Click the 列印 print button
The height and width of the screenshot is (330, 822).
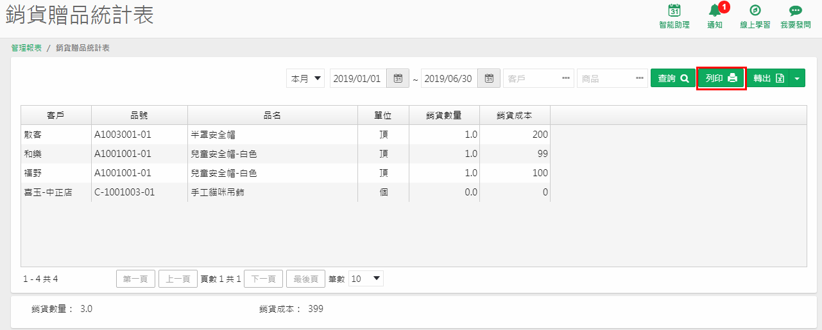(x=721, y=78)
